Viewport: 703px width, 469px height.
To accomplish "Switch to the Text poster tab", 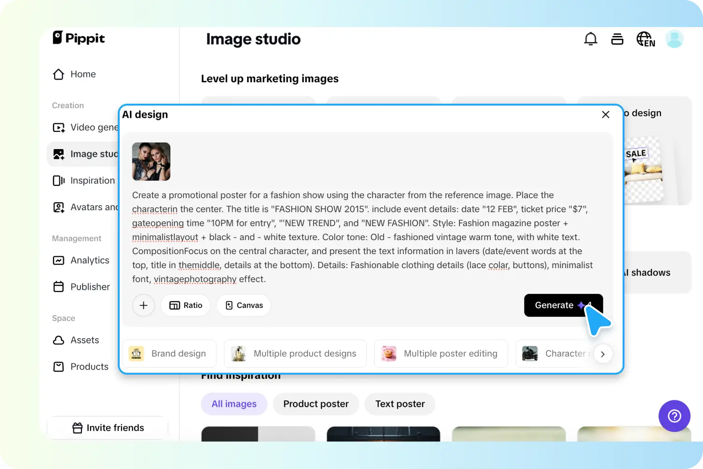I will pyautogui.click(x=400, y=404).
